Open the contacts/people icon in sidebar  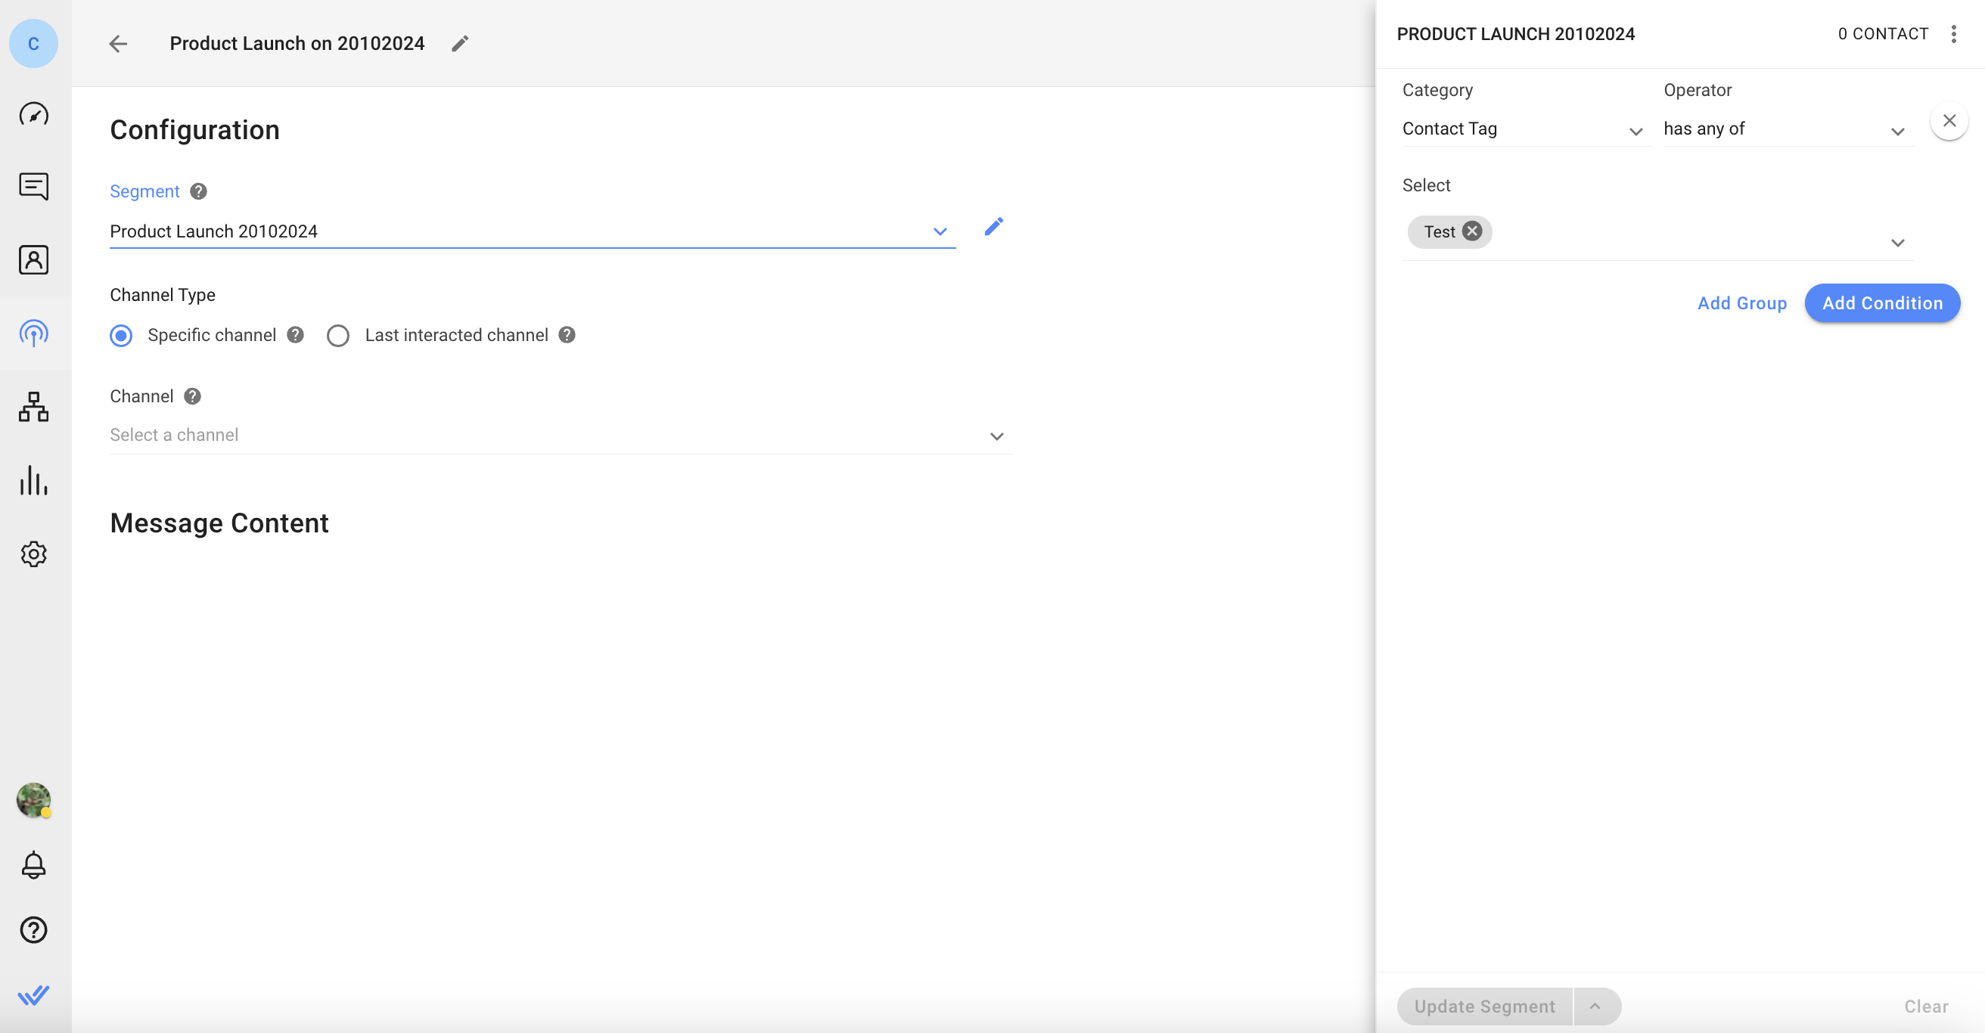coord(36,259)
